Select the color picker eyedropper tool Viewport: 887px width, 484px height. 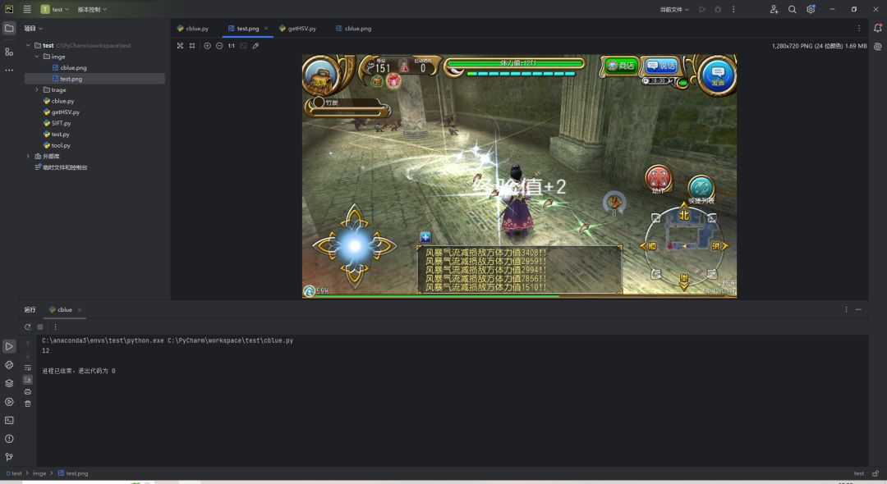255,46
